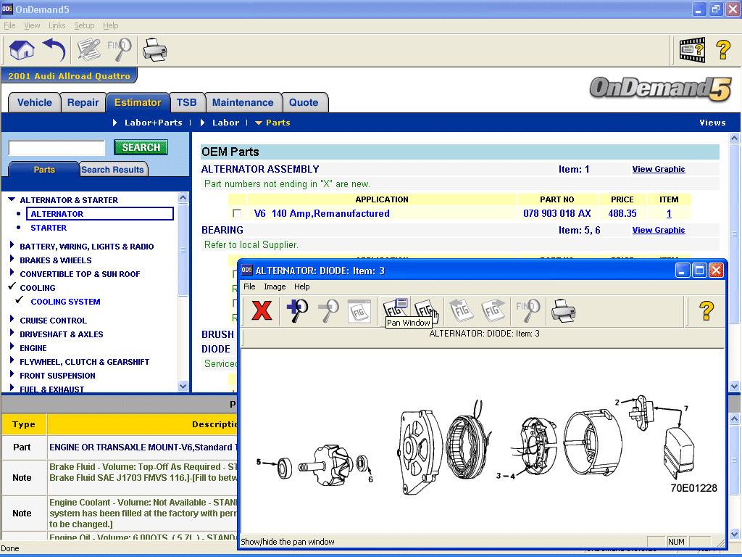The width and height of the screenshot is (742, 557).
Task: Click Views on the blue bar
Action: [x=713, y=123]
